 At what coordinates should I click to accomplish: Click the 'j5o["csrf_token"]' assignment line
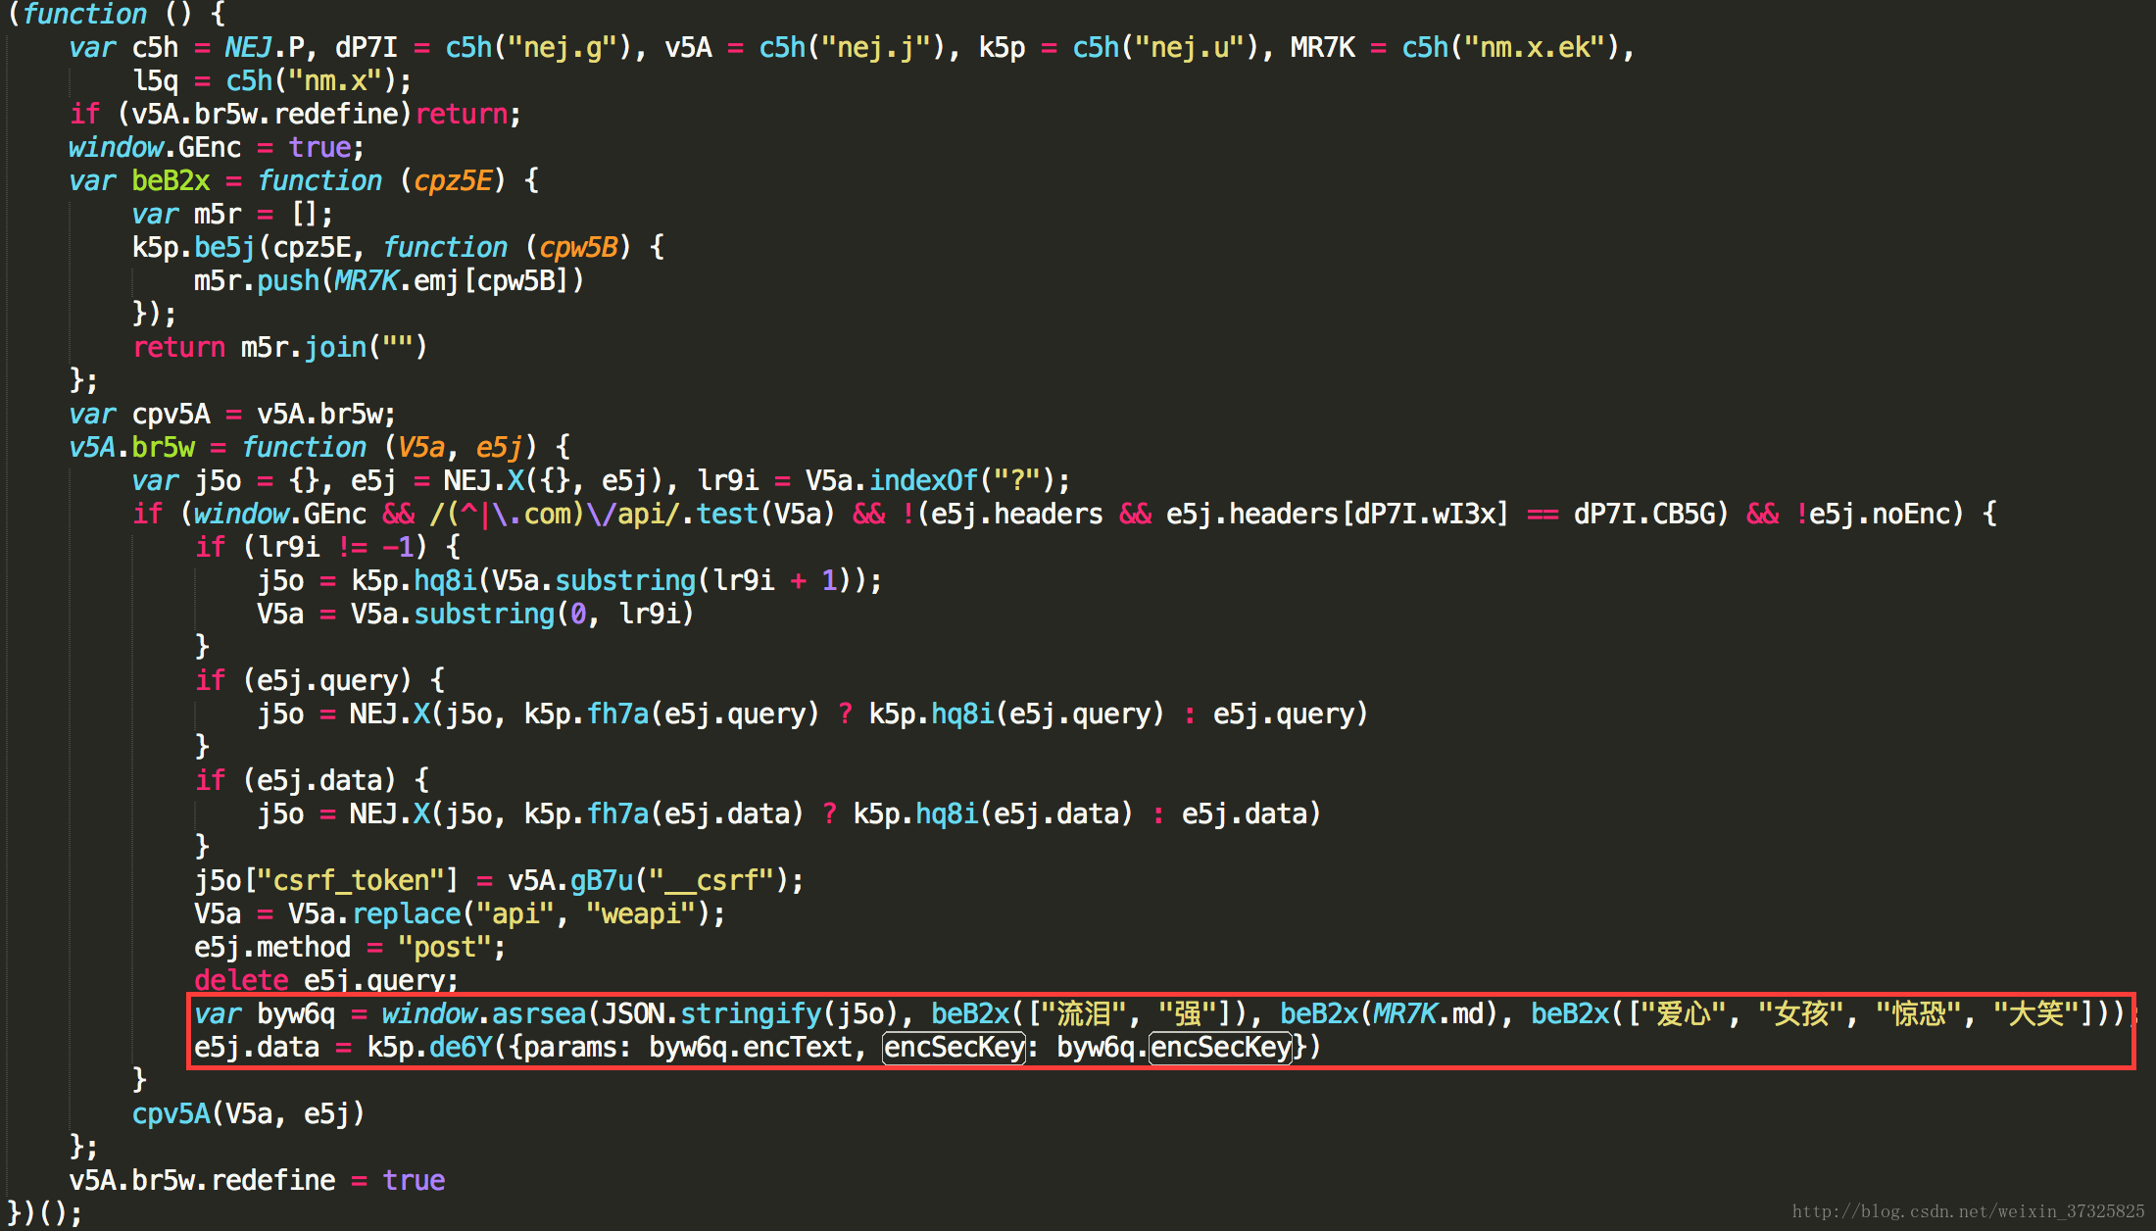tap(499, 881)
